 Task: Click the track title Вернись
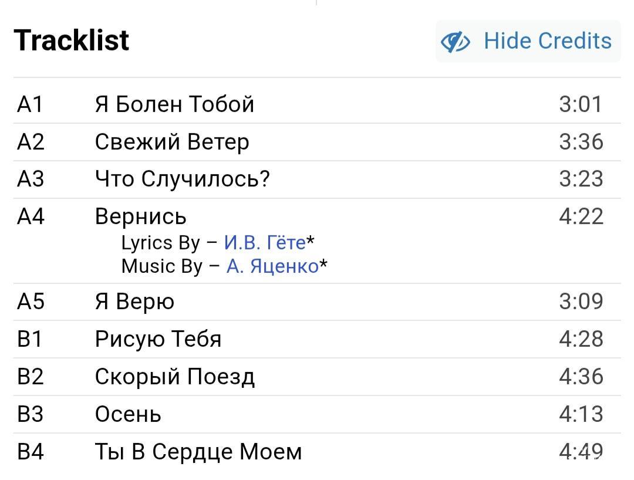(x=141, y=217)
